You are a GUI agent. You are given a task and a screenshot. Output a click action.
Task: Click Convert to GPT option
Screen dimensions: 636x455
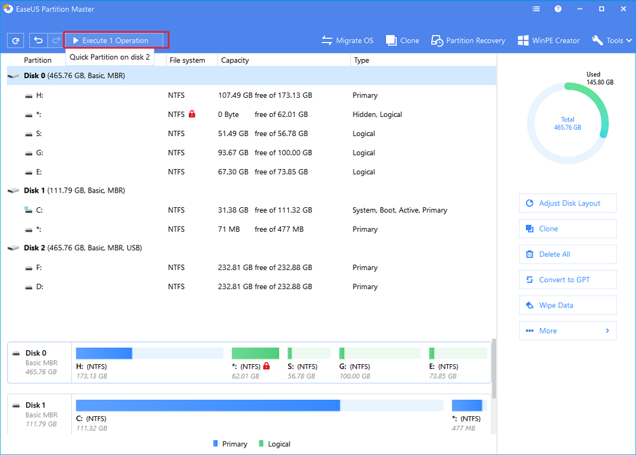[x=567, y=280]
